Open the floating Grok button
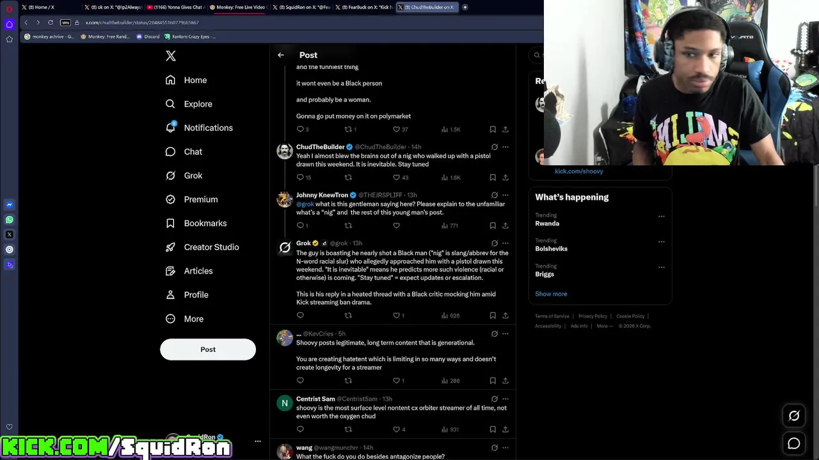Viewport: 819px width, 460px height. tap(794, 416)
